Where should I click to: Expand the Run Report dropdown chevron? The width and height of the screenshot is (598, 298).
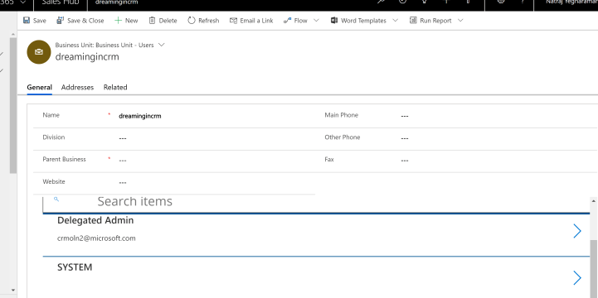click(460, 21)
